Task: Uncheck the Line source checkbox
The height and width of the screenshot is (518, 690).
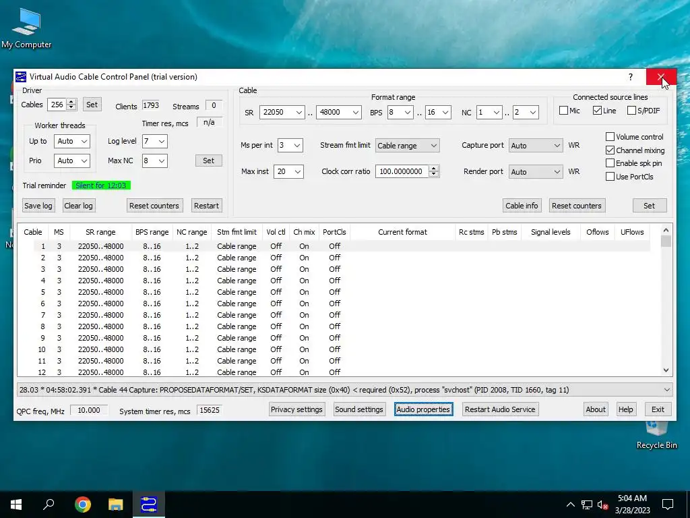Action: (597, 111)
